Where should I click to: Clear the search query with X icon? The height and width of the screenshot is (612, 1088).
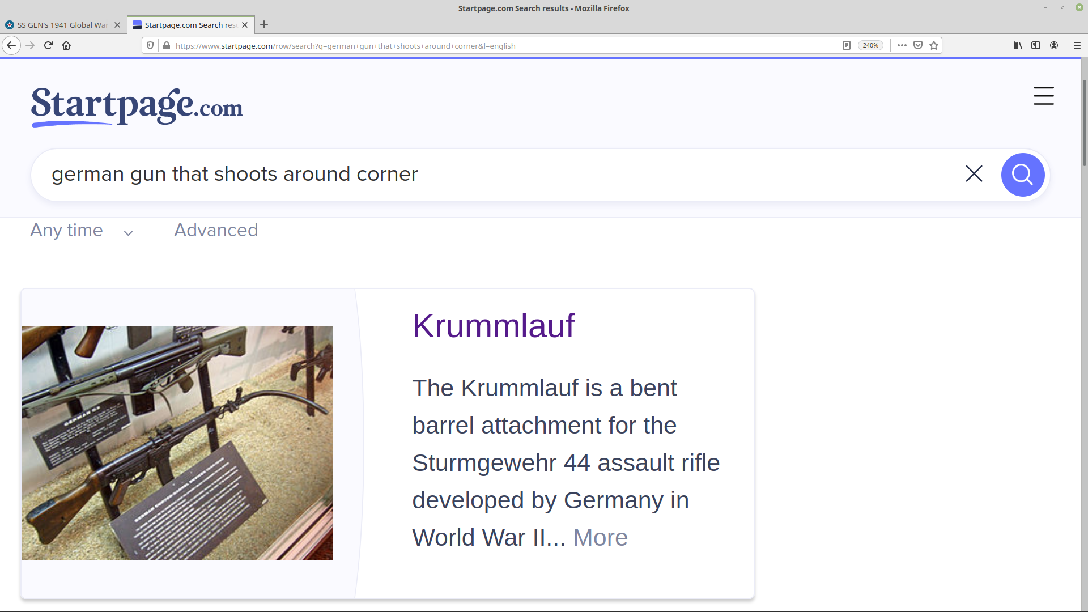pyautogui.click(x=974, y=173)
